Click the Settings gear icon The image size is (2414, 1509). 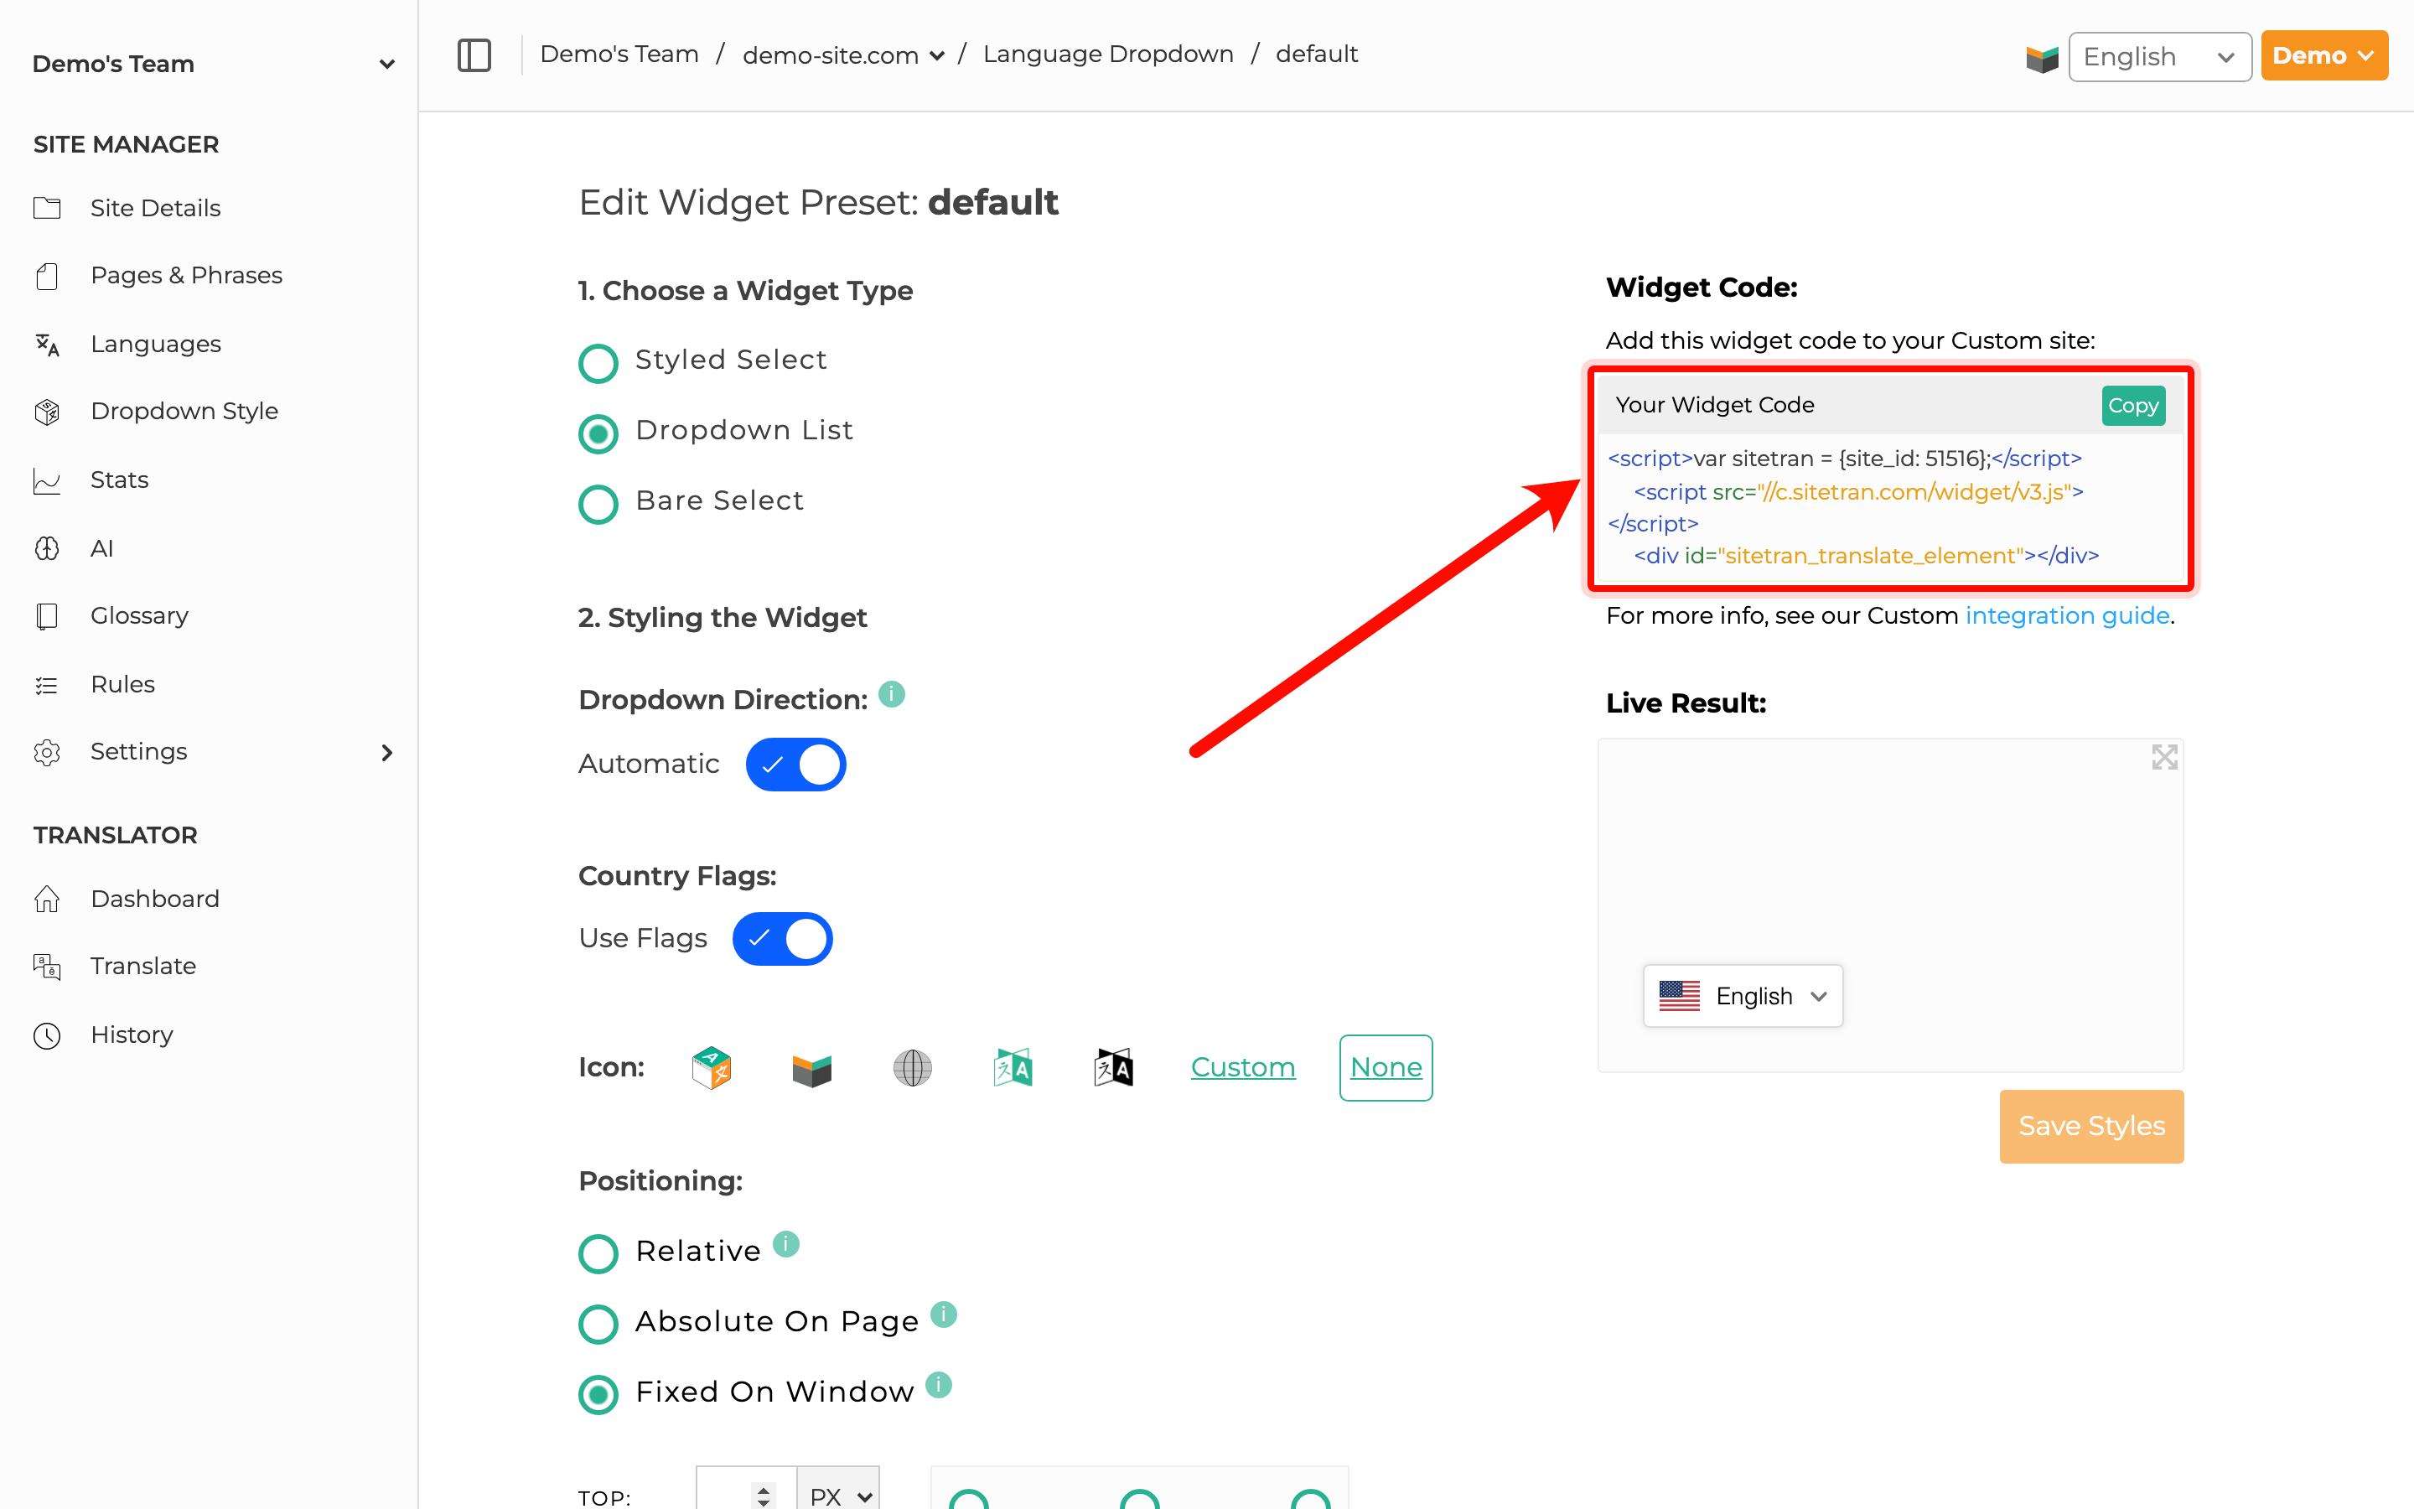(47, 751)
